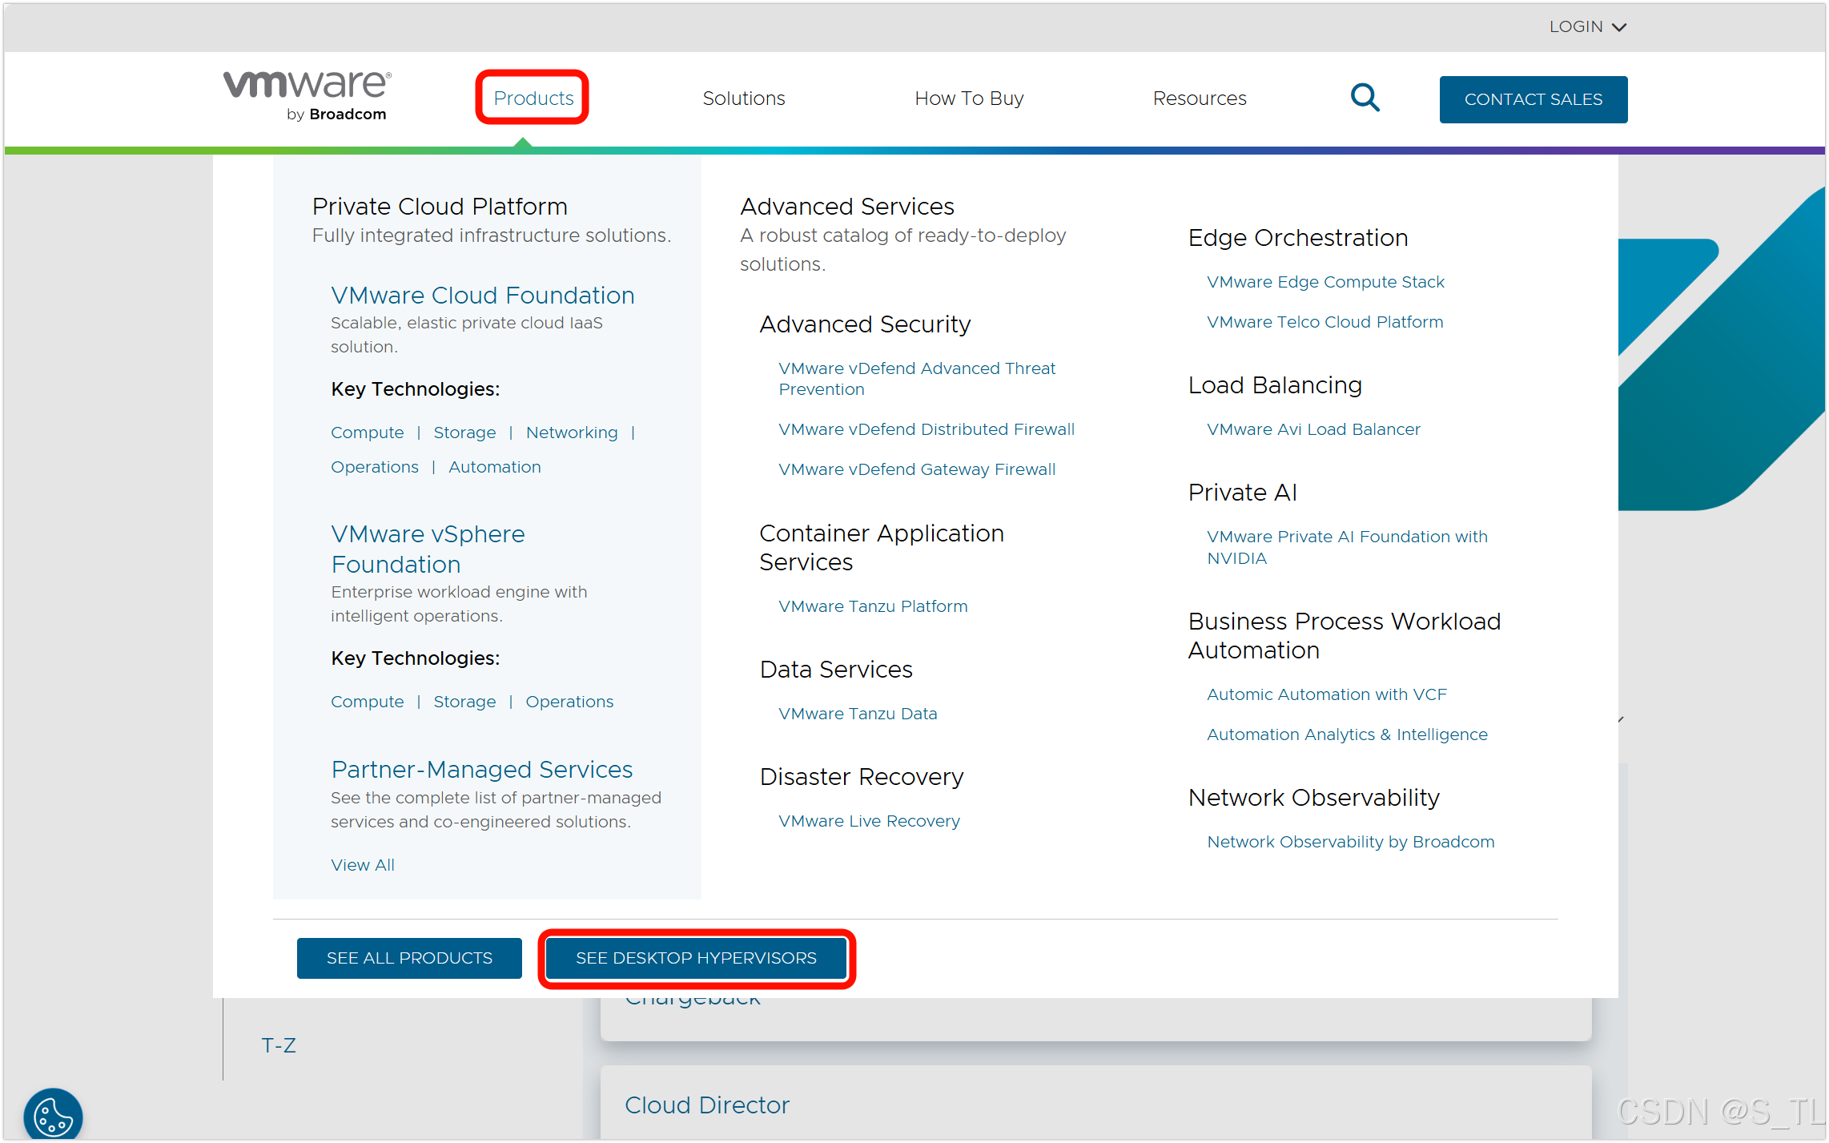Open the VMware vSphere Foundation link
Viewport: 1829px width, 1143px height.
point(428,549)
